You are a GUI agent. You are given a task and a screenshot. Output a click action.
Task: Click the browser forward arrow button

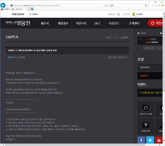8,5
